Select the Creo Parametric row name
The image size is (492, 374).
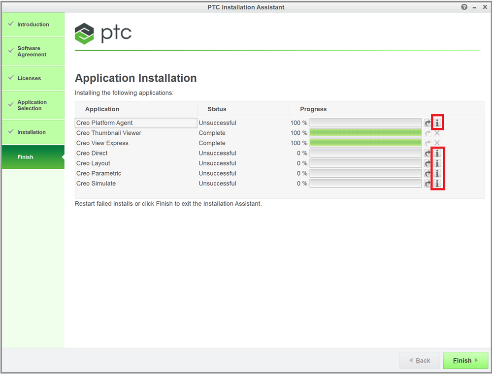coord(98,173)
